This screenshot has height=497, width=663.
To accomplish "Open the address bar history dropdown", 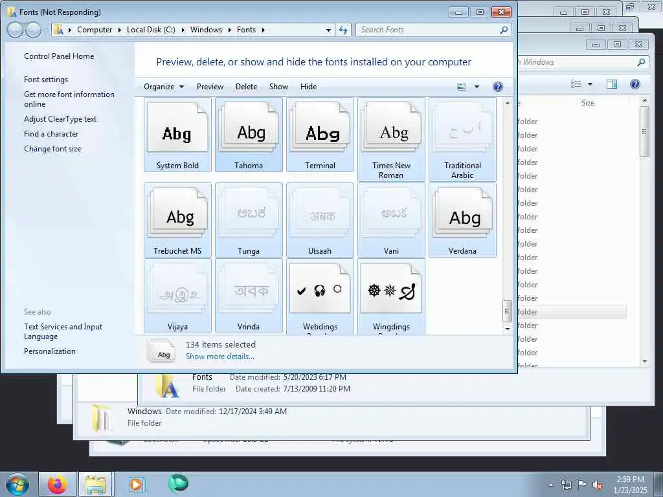I will pos(328,30).
